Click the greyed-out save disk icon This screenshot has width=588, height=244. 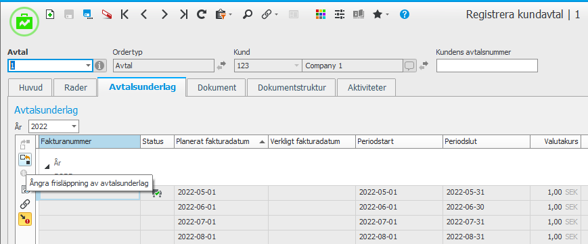coord(69,15)
